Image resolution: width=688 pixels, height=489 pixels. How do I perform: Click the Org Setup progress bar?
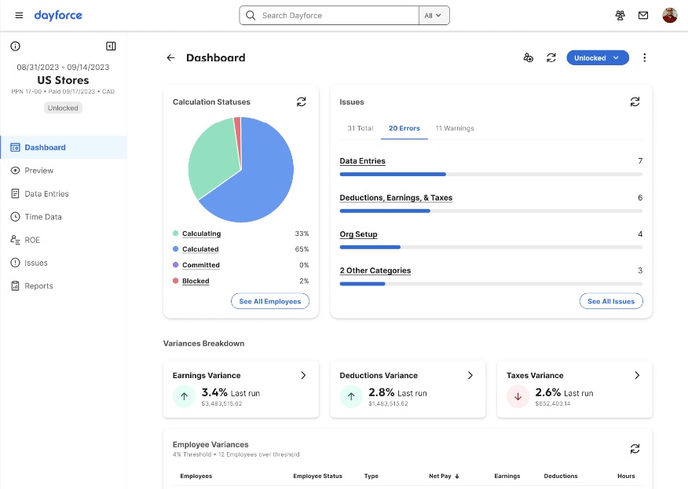(490, 247)
